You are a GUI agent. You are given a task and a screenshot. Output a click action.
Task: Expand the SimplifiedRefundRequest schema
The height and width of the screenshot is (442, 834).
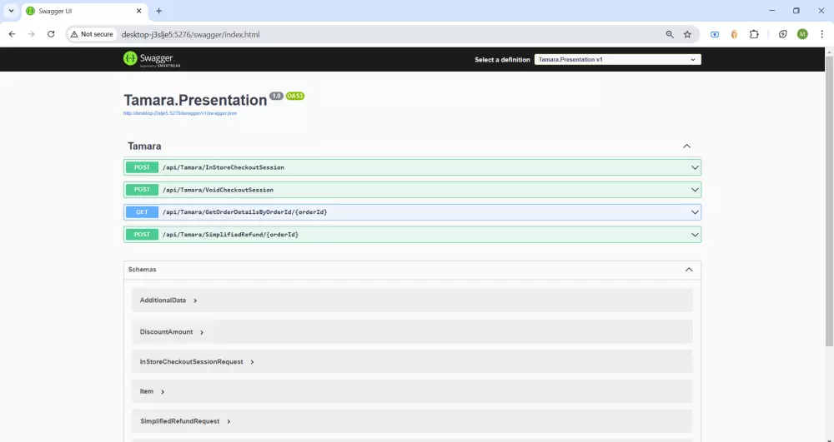click(229, 421)
